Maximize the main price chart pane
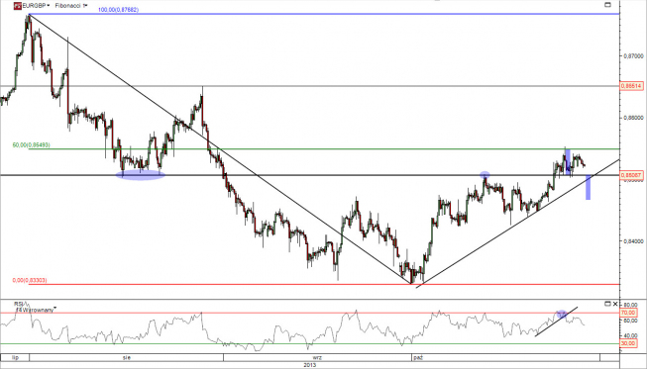647x369 pixels. (x=607, y=5)
